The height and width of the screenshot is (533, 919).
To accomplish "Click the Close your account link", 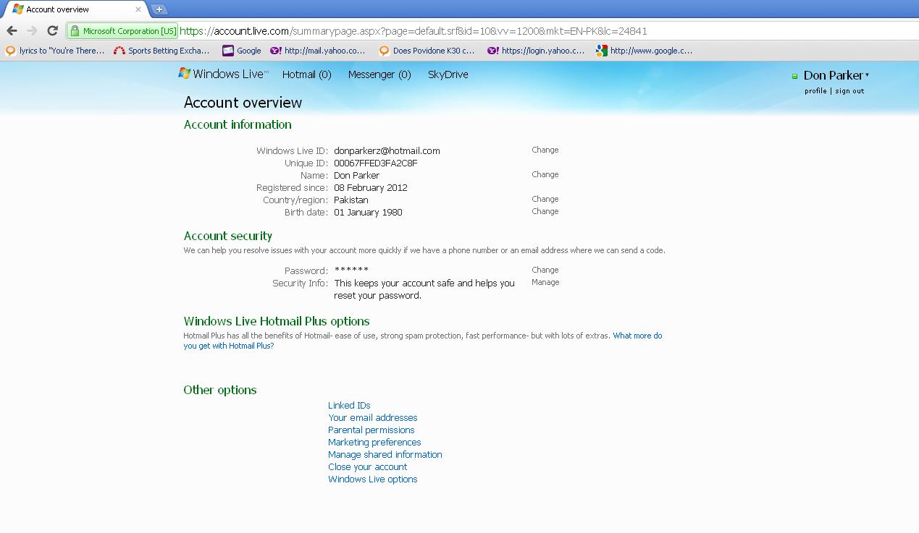I will [x=367, y=466].
